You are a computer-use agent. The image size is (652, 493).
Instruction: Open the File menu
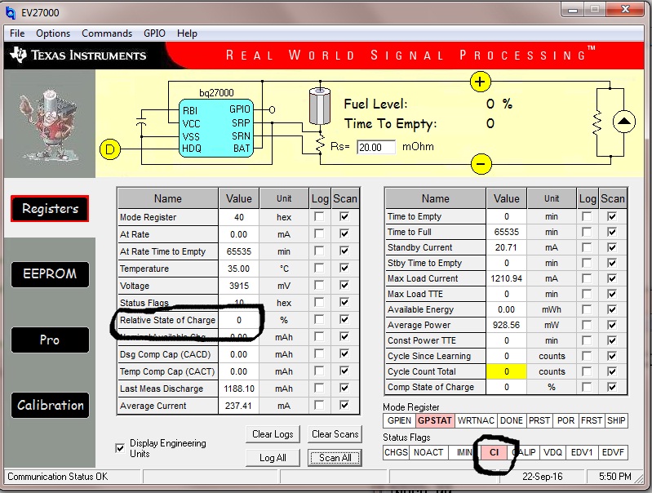tap(17, 33)
